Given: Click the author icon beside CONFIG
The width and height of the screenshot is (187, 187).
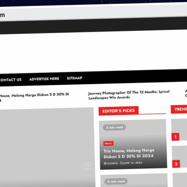Looking at the screenshot, I should tap(105, 163).
